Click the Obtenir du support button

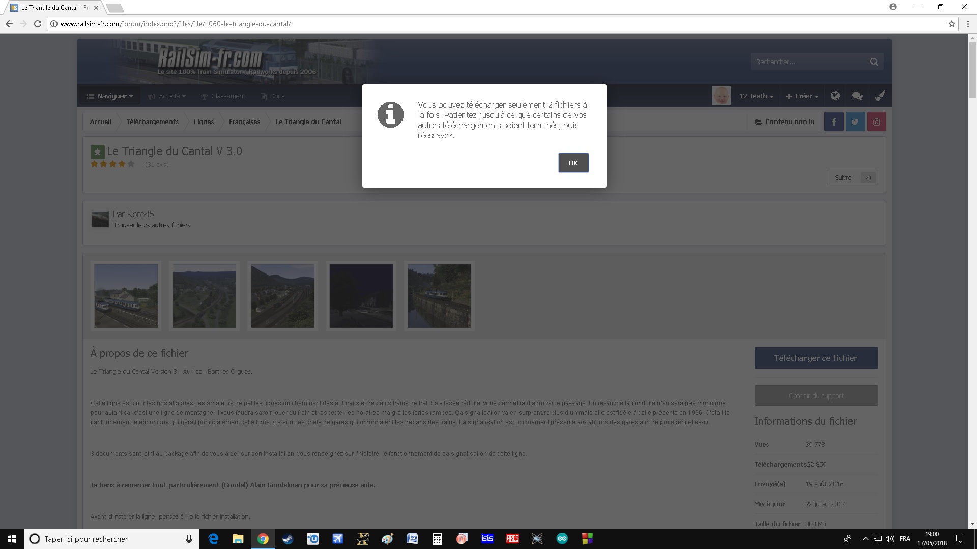pos(816,395)
